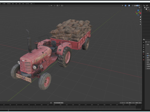Click the red X axis gizmo ball
The width and height of the screenshot is (150, 112).
point(140,13)
